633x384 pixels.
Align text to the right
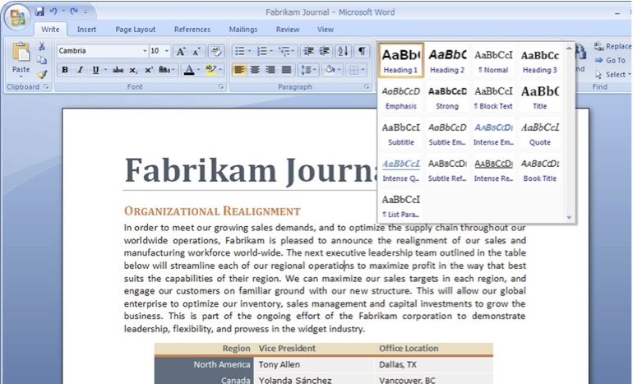[270, 70]
